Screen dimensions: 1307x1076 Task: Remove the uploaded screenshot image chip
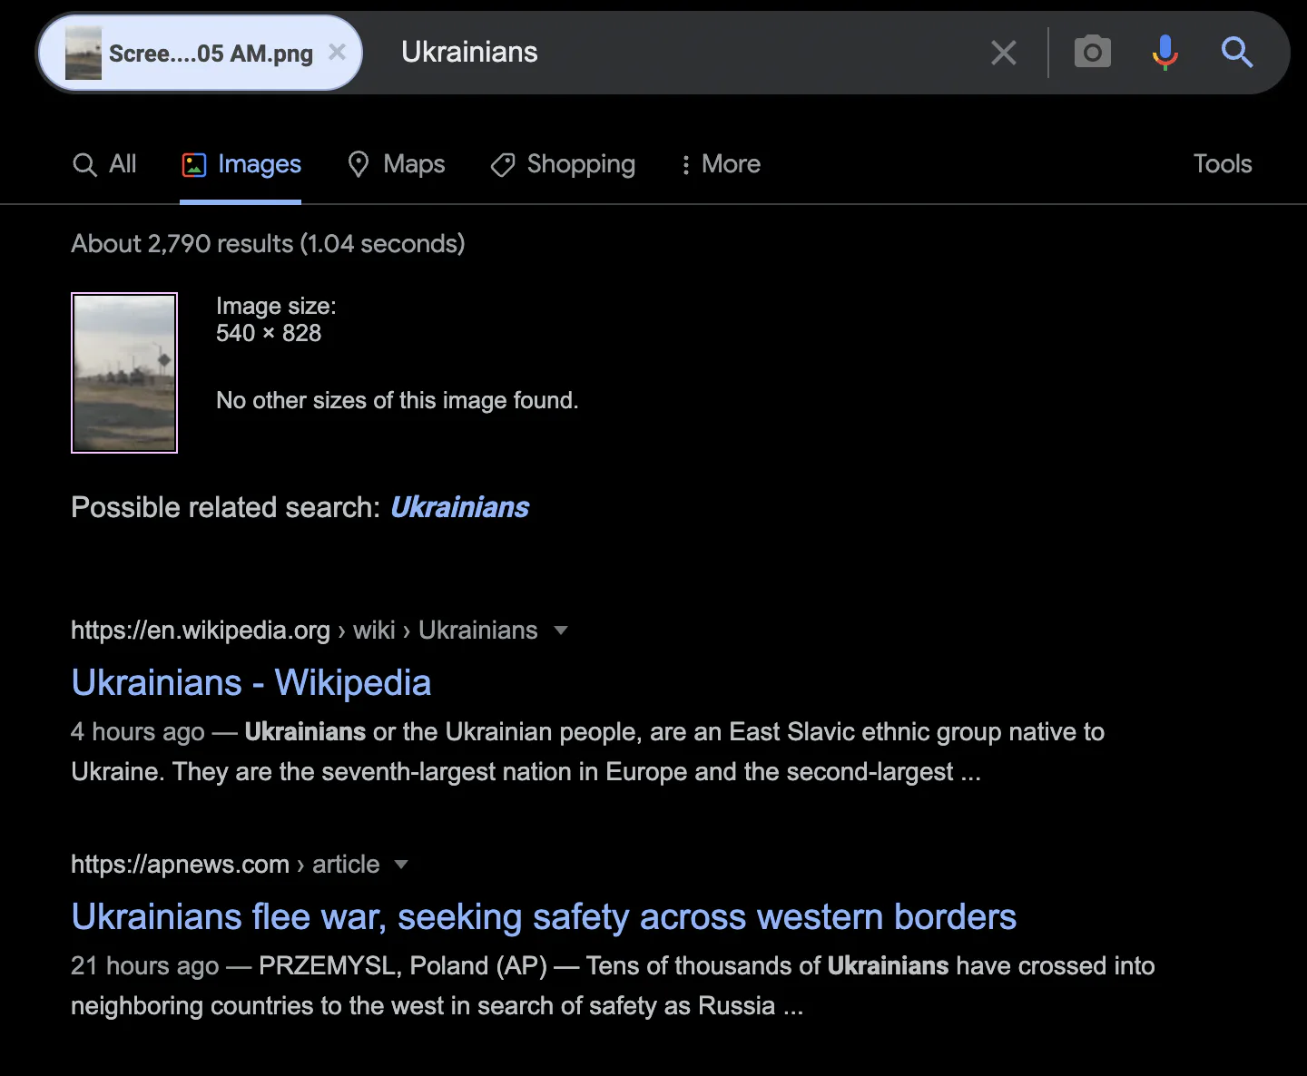click(337, 52)
